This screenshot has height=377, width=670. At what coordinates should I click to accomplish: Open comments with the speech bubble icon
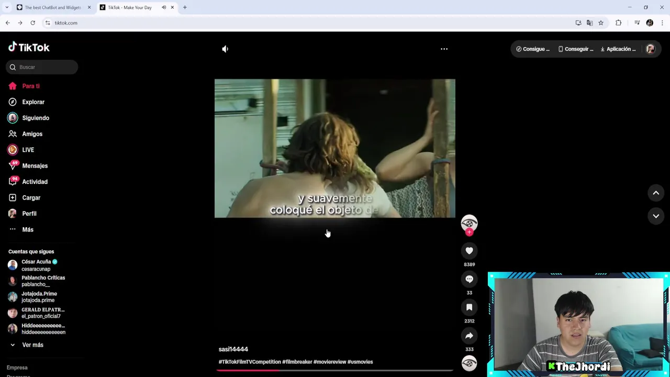pos(469,279)
